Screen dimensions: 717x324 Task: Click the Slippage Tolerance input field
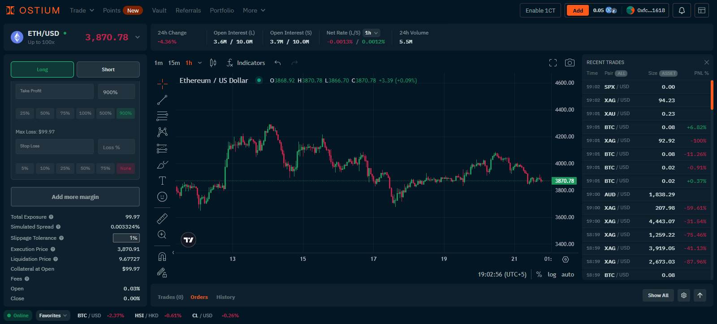126,238
